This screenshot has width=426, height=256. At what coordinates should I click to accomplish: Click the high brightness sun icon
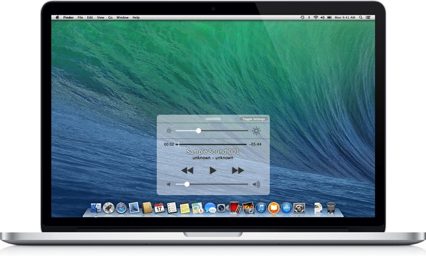[x=256, y=131]
